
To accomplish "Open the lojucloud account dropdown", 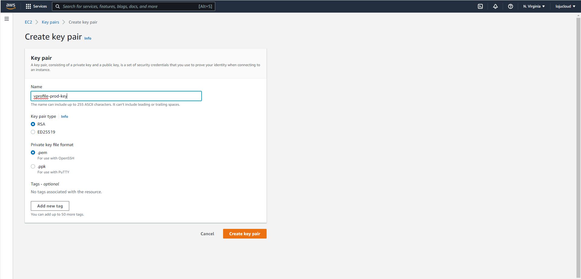I will [565, 6].
